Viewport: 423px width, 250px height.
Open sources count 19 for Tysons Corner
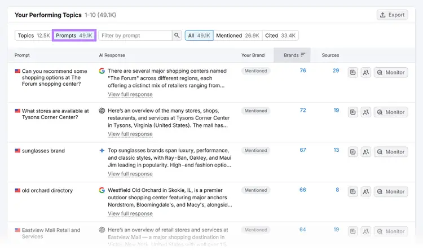click(x=336, y=110)
